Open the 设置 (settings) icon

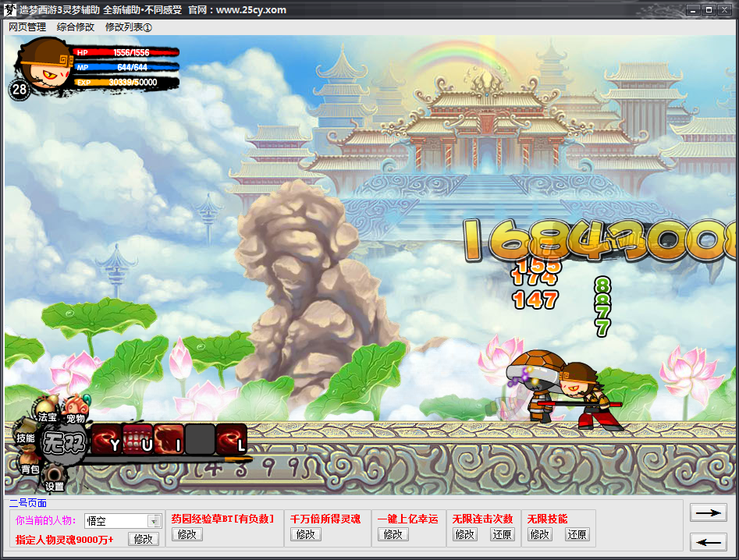[x=54, y=477]
